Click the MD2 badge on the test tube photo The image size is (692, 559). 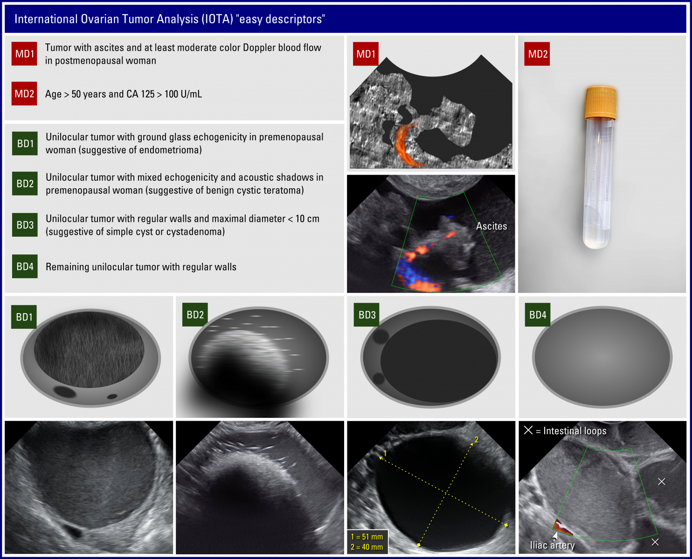[537, 54]
